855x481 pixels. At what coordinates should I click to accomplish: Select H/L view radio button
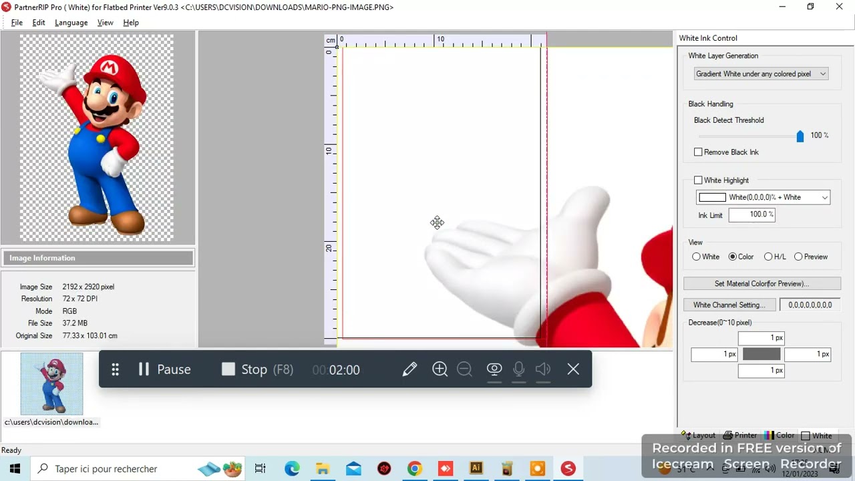tap(768, 257)
